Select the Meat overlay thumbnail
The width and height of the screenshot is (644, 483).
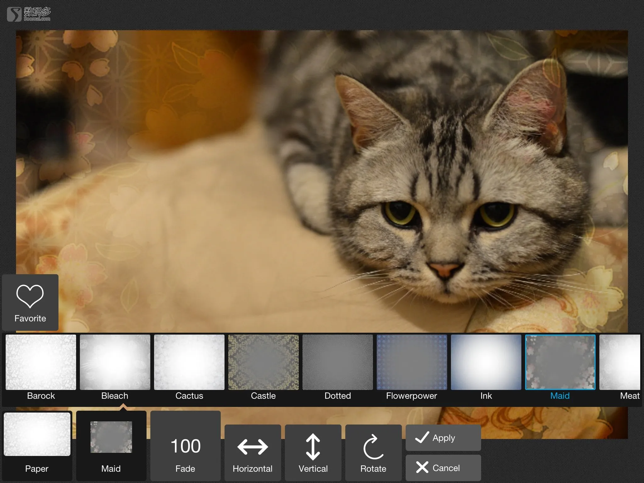(620, 362)
